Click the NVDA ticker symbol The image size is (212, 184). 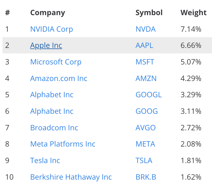[145, 29]
